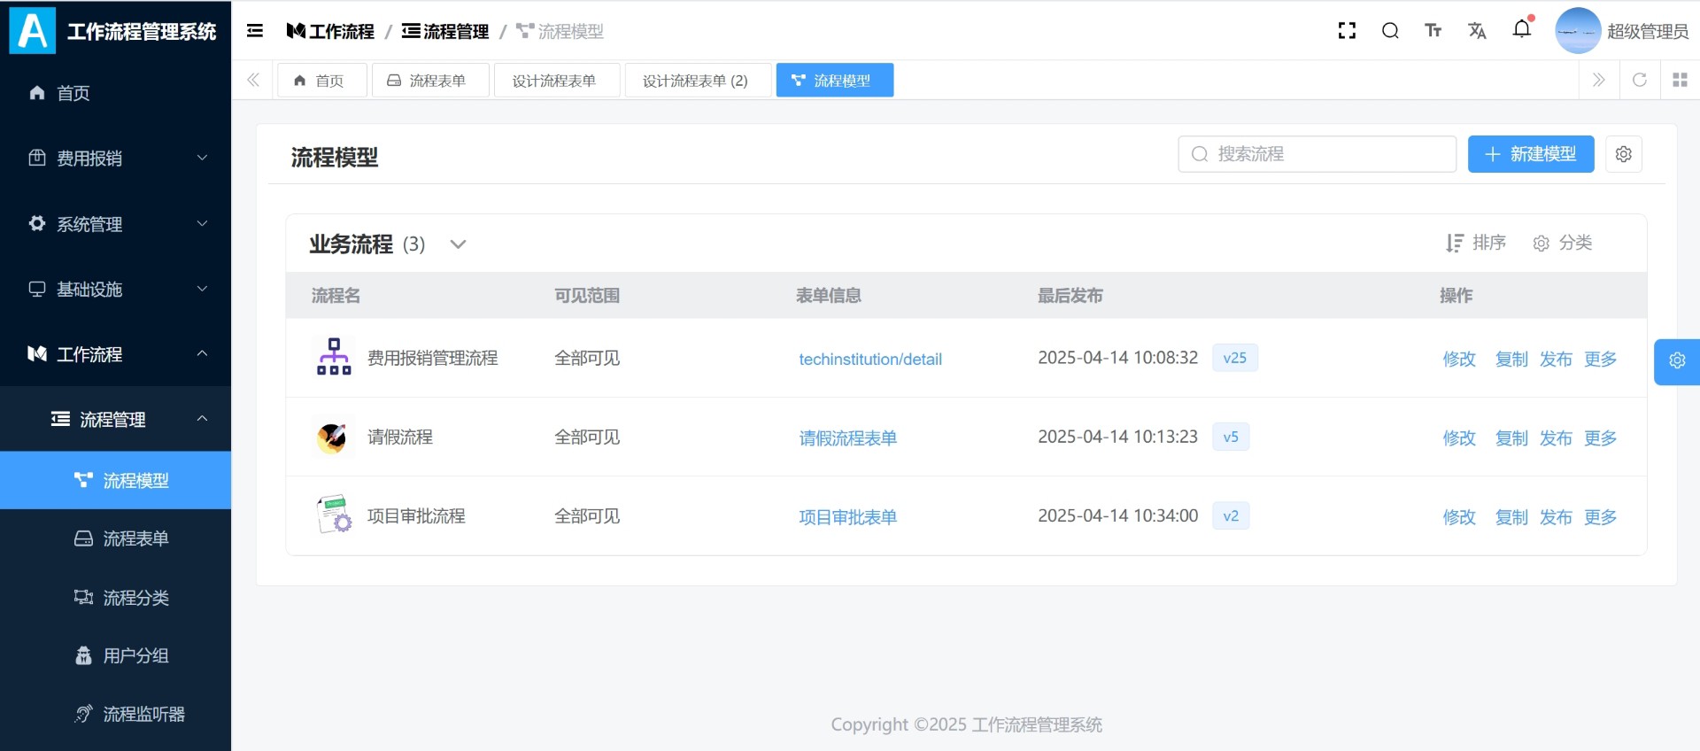Click the font size adjustment icon
The width and height of the screenshot is (1700, 751).
point(1433,31)
